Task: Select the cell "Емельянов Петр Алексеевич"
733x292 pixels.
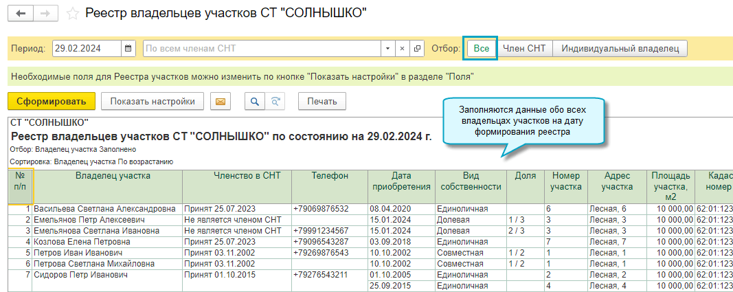Action: [107, 220]
